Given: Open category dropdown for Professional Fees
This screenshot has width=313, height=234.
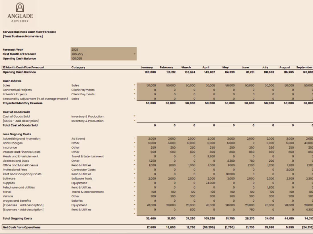Looking at the screenshot, I should tap(135, 169).
